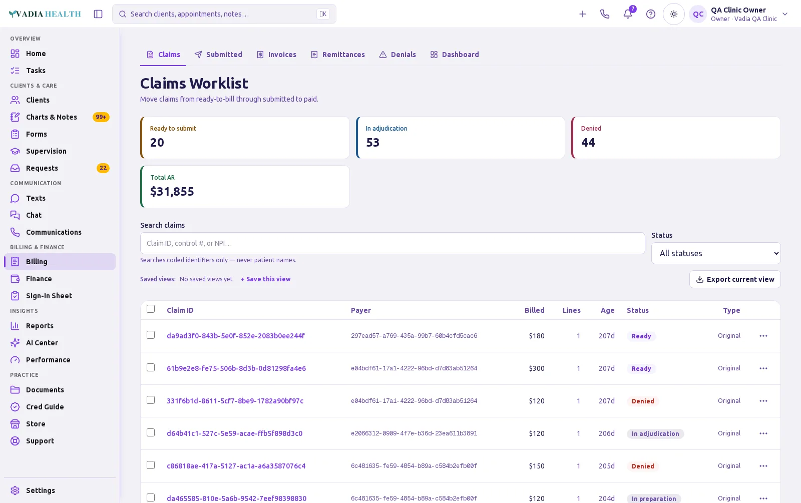Toggle the sidebar collapse icon
The width and height of the screenshot is (801, 503).
[98, 14]
